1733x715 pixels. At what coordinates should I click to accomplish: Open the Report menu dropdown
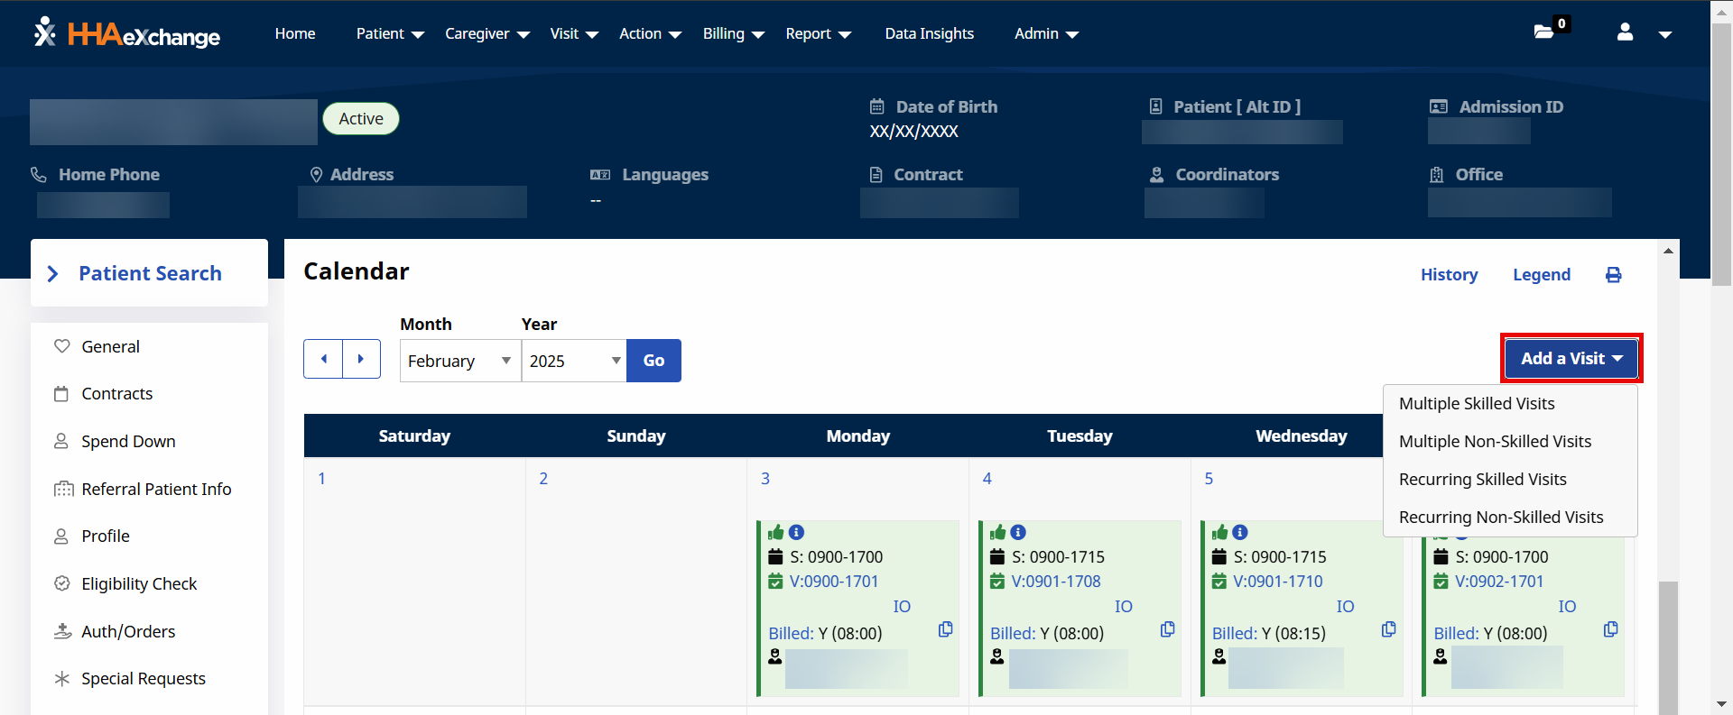click(819, 33)
